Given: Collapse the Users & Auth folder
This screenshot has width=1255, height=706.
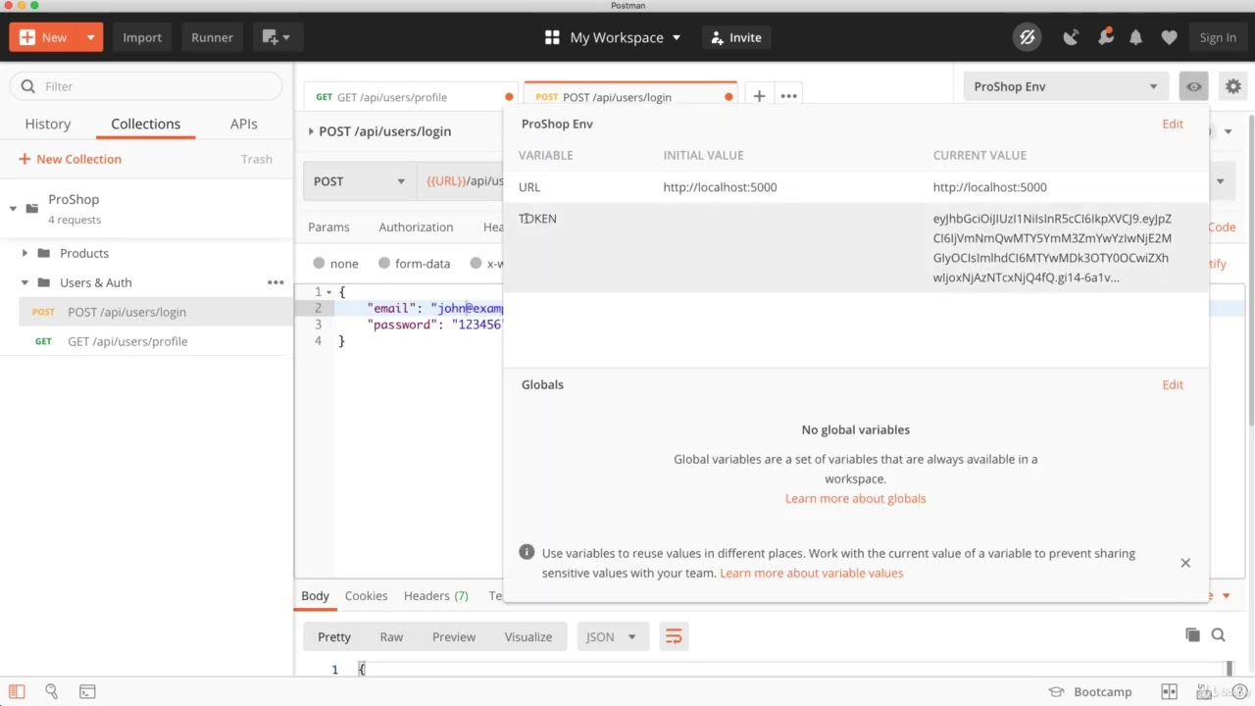Looking at the screenshot, I should (25, 282).
